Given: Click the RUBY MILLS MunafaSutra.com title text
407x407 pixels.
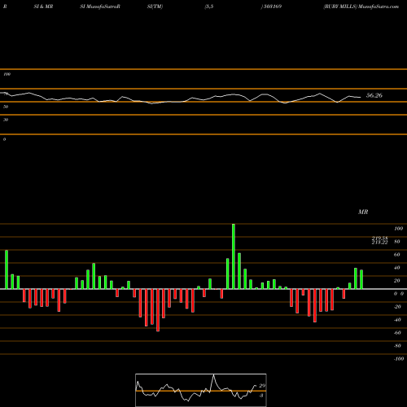Looking at the screenshot, I should point(361,7).
